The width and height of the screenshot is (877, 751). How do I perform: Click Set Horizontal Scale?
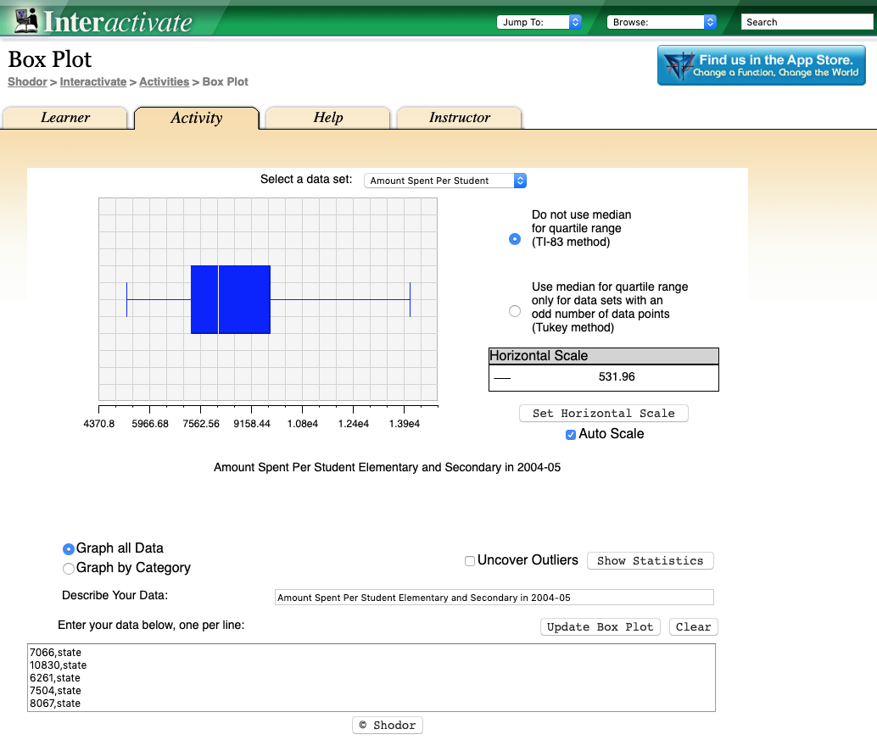[x=603, y=413]
